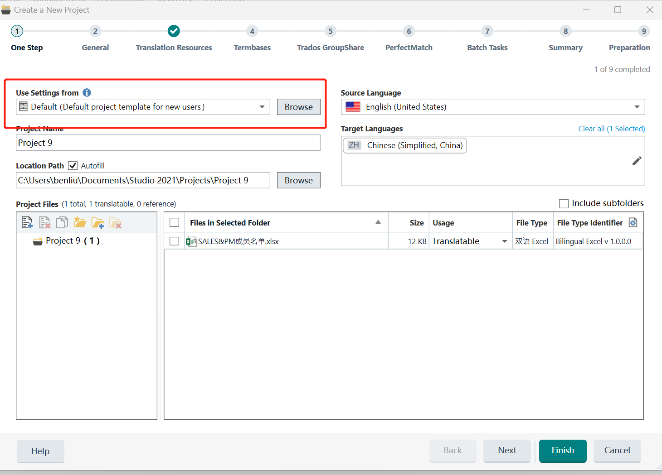Viewport: 662px width, 475px height.
Task: Enable Include subfolders checkbox
Action: click(x=564, y=204)
